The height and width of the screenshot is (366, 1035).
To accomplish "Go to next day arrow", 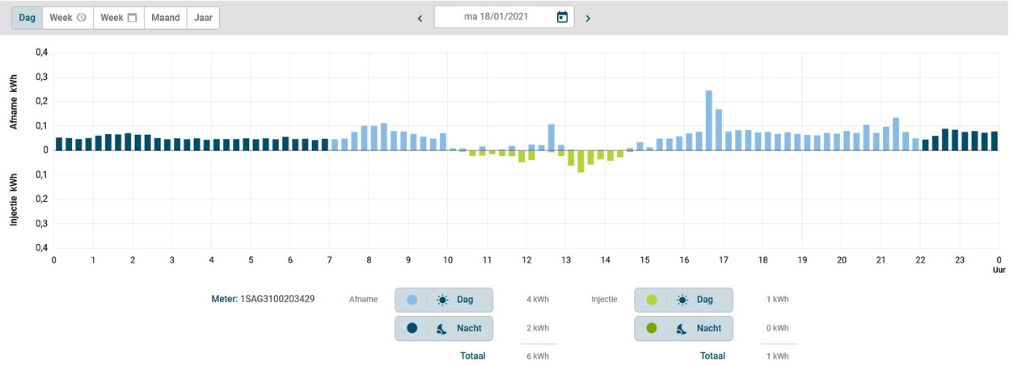I will click(x=588, y=18).
